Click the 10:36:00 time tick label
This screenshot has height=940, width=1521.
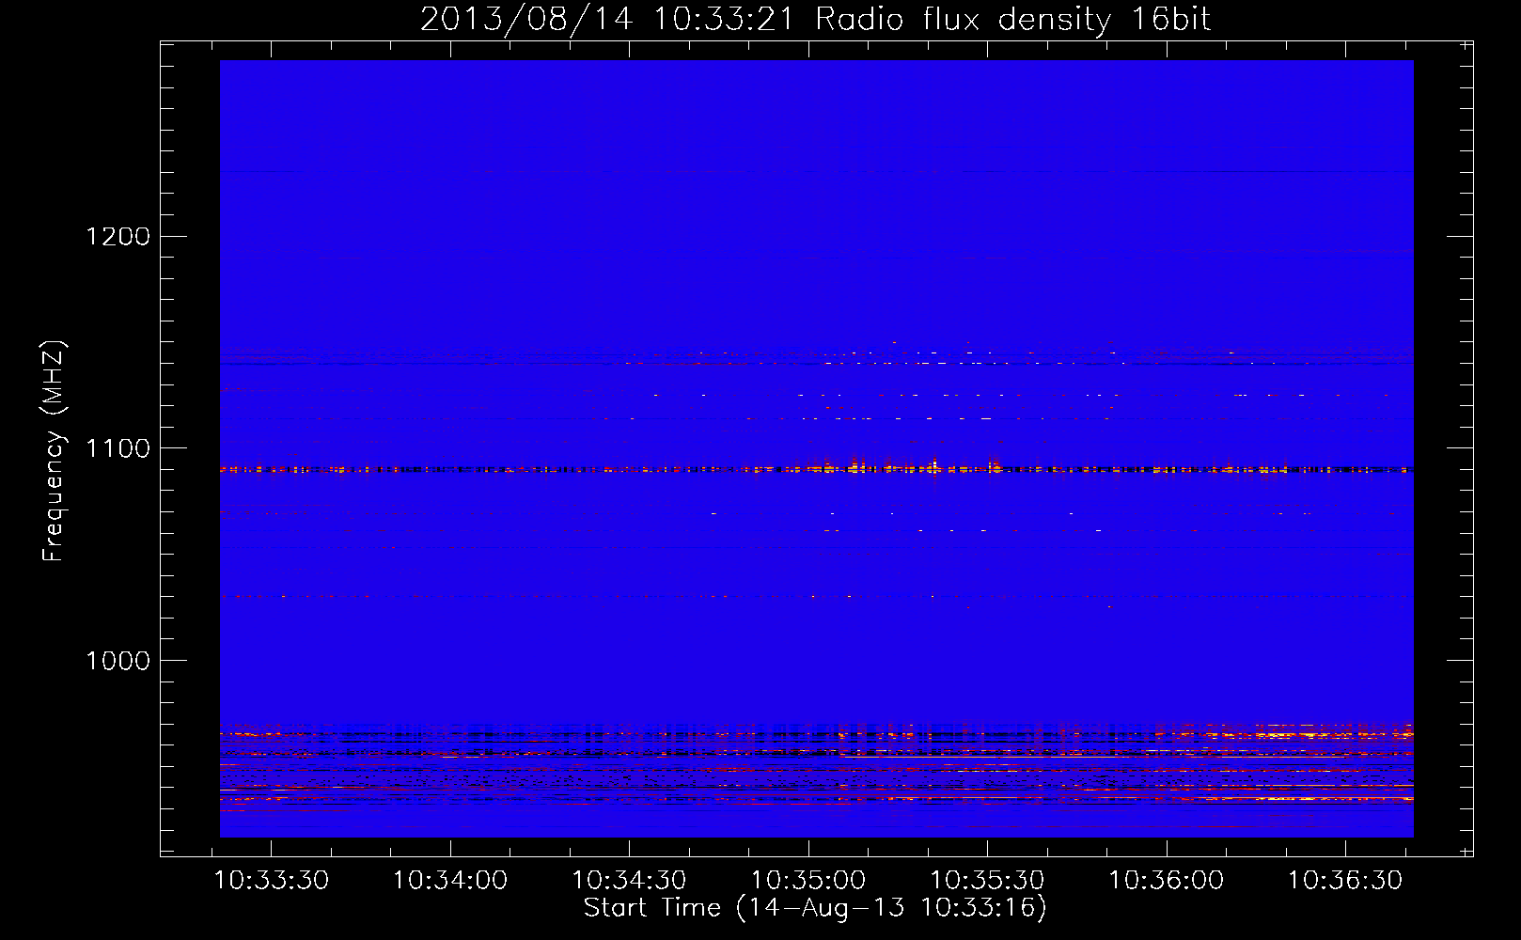click(x=1167, y=881)
